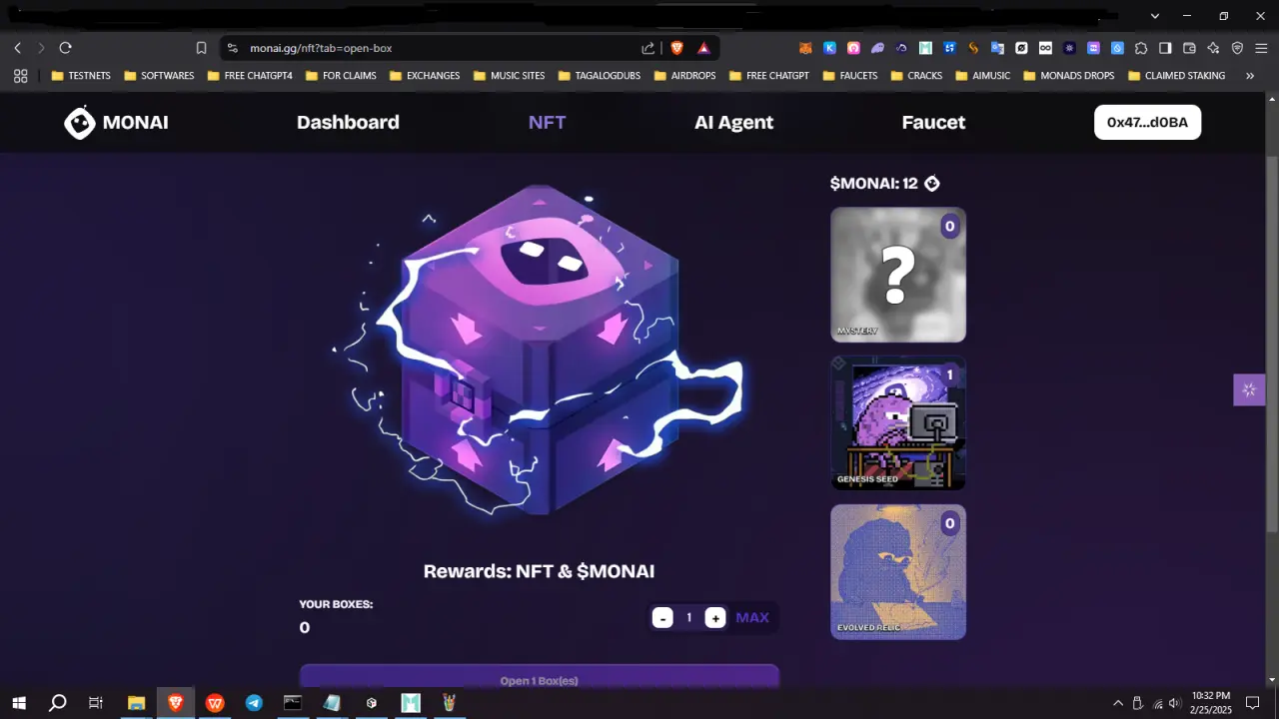The width and height of the screenshot is (1279, 719).
Task: Open the blue K wallet extension
Action: 829,48
